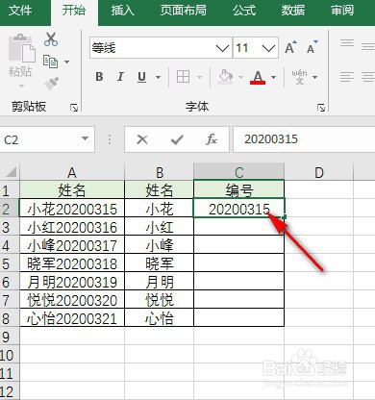Toggle Italic formatting
375x400 pixels.
click(x=120, y=77)
